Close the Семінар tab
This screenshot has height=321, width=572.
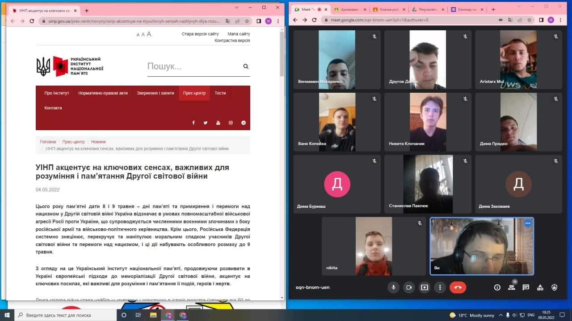pos(482,9)
